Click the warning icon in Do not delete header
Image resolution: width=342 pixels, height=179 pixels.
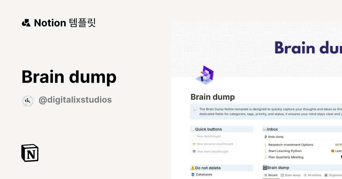point(193,168)
